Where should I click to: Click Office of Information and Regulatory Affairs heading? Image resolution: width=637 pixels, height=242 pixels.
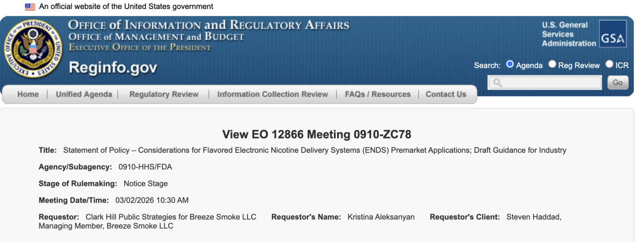[209, 25]
